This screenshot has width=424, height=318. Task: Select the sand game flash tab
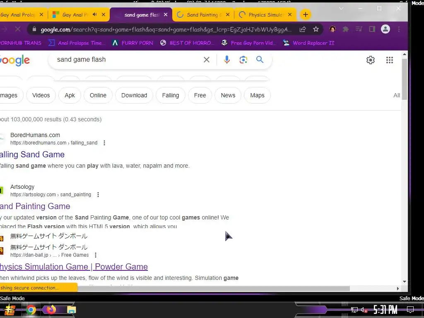(x=141, y=15)
